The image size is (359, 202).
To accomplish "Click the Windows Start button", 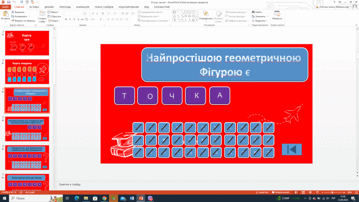I will 4,198.
